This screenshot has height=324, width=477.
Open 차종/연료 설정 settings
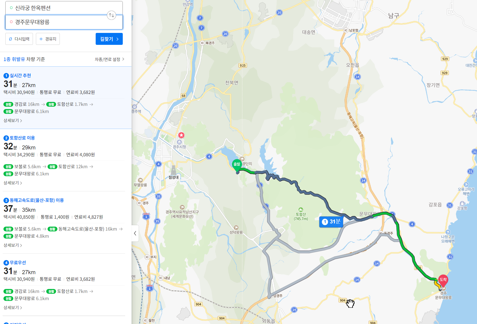tap(109, 59)
